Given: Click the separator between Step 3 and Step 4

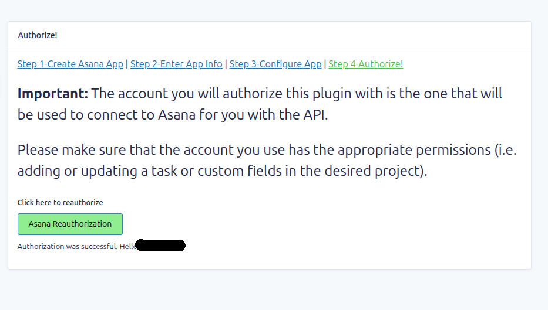Looking at the screenshot, I should (325, 64).
